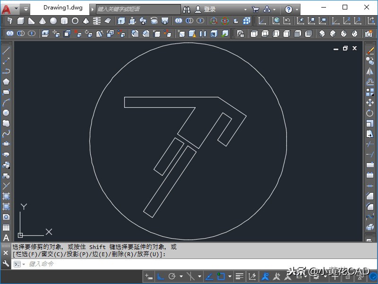Select the Polygon draw tool

click(x=6, y=82)
